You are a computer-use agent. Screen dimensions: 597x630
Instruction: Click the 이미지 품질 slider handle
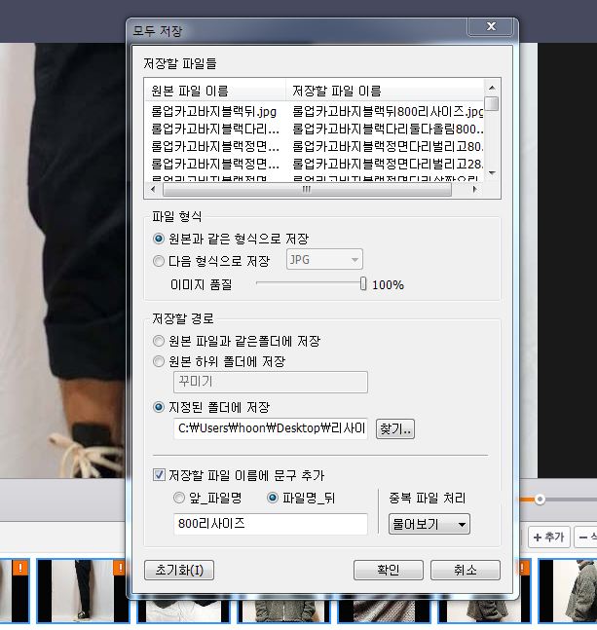pos(363,283)
